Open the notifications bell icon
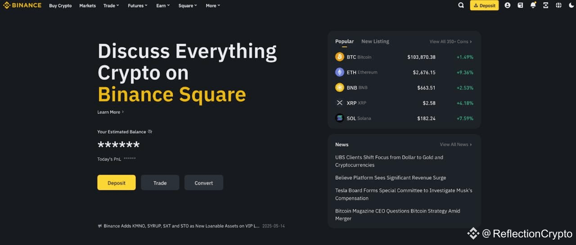Image resolution: width=576 pixels, height=245 pixels. click(x=533, y=5)
